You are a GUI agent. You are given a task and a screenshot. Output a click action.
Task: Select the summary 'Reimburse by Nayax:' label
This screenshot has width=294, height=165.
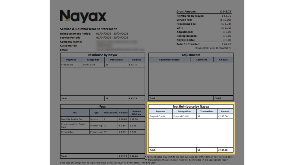tap(190, 16)
